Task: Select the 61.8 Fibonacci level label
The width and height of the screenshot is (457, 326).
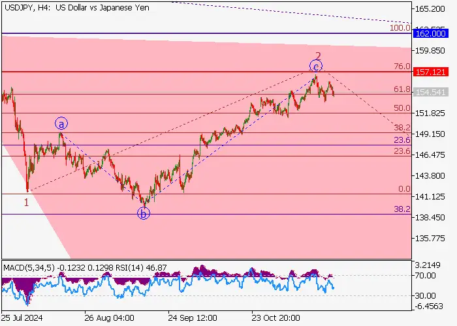Action: click(402, 89)
